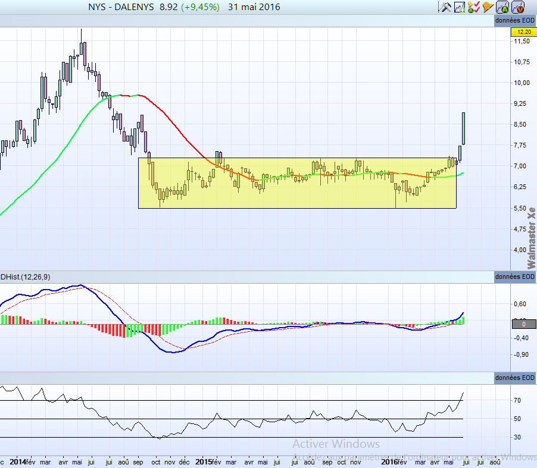Click the price panel 'données EOD' label
This screenshot has width=537, height=468.
(x=515, y=21)
